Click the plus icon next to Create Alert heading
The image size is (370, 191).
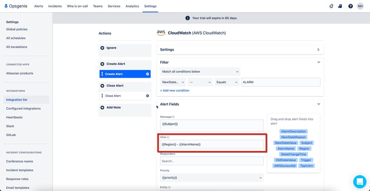click(103, 64)
